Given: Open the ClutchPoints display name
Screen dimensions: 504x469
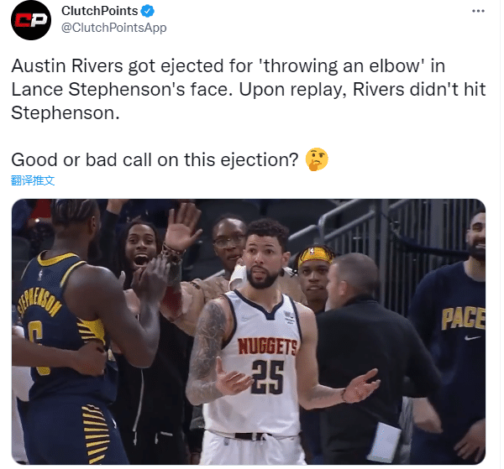Looking at the screenshot, I should (100, 11).
